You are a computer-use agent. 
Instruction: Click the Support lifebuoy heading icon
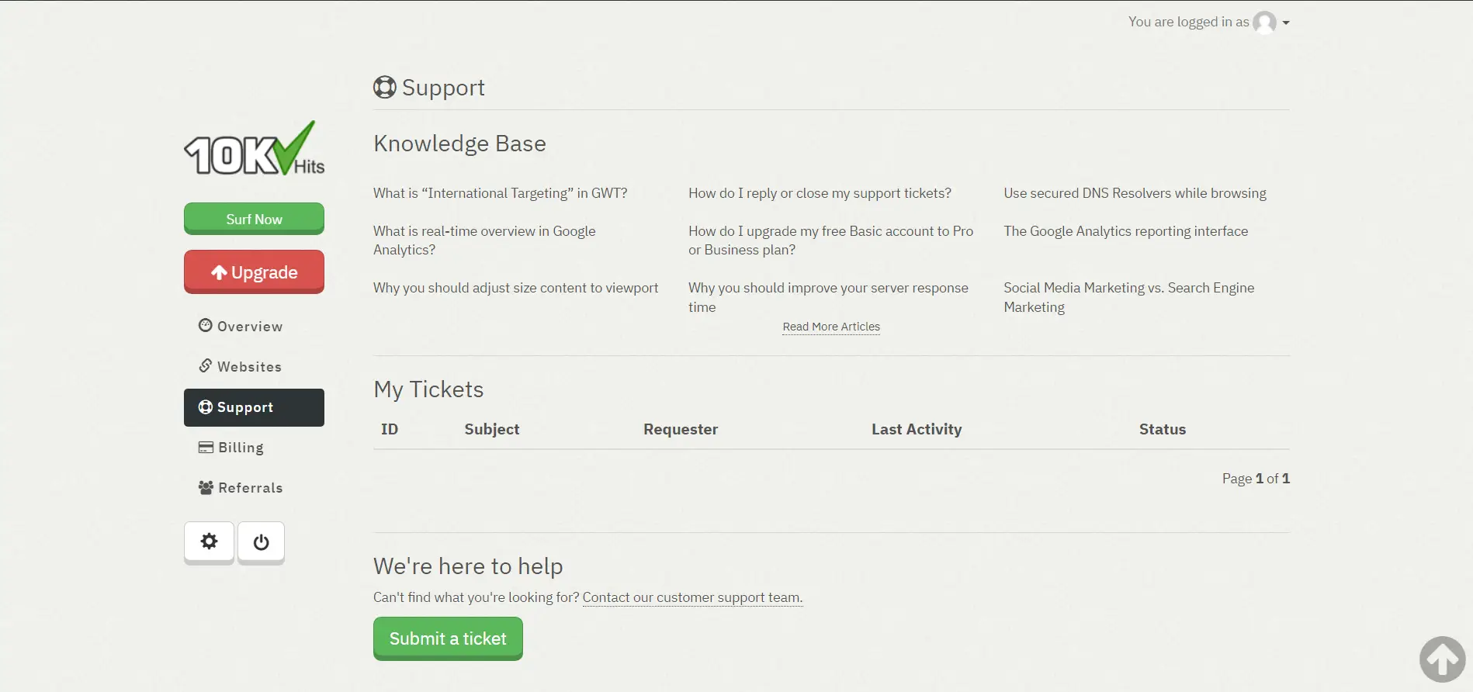(384, 87)
